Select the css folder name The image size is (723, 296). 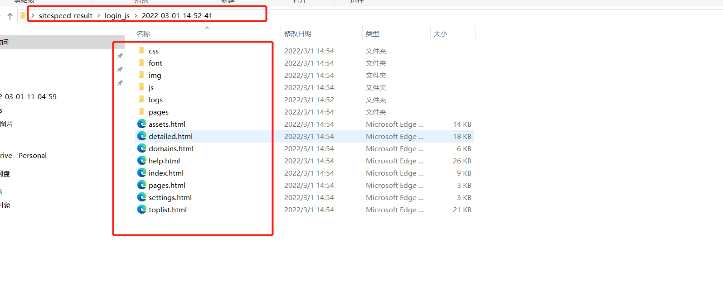(x=154, y=51)
